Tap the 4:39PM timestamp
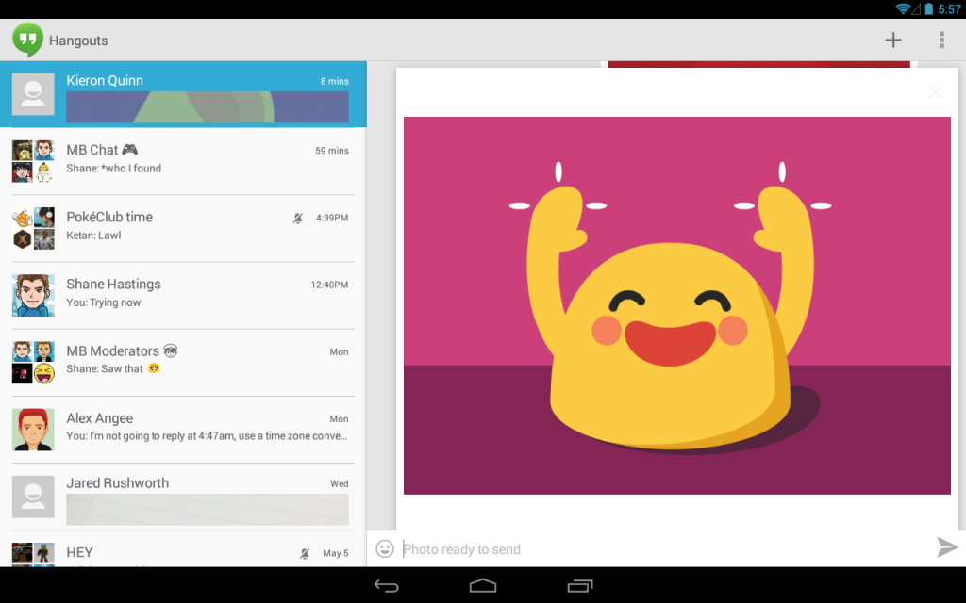This screenshot has height=603, width=966. point(332,218)
